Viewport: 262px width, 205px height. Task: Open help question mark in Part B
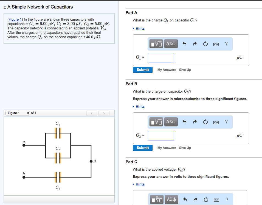[x=226, y=122]
